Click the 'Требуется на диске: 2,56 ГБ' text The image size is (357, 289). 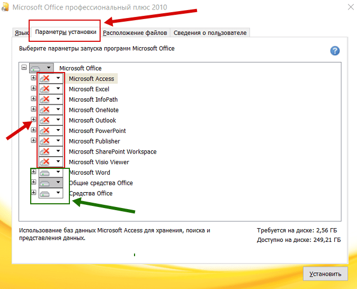coord(297,231)
